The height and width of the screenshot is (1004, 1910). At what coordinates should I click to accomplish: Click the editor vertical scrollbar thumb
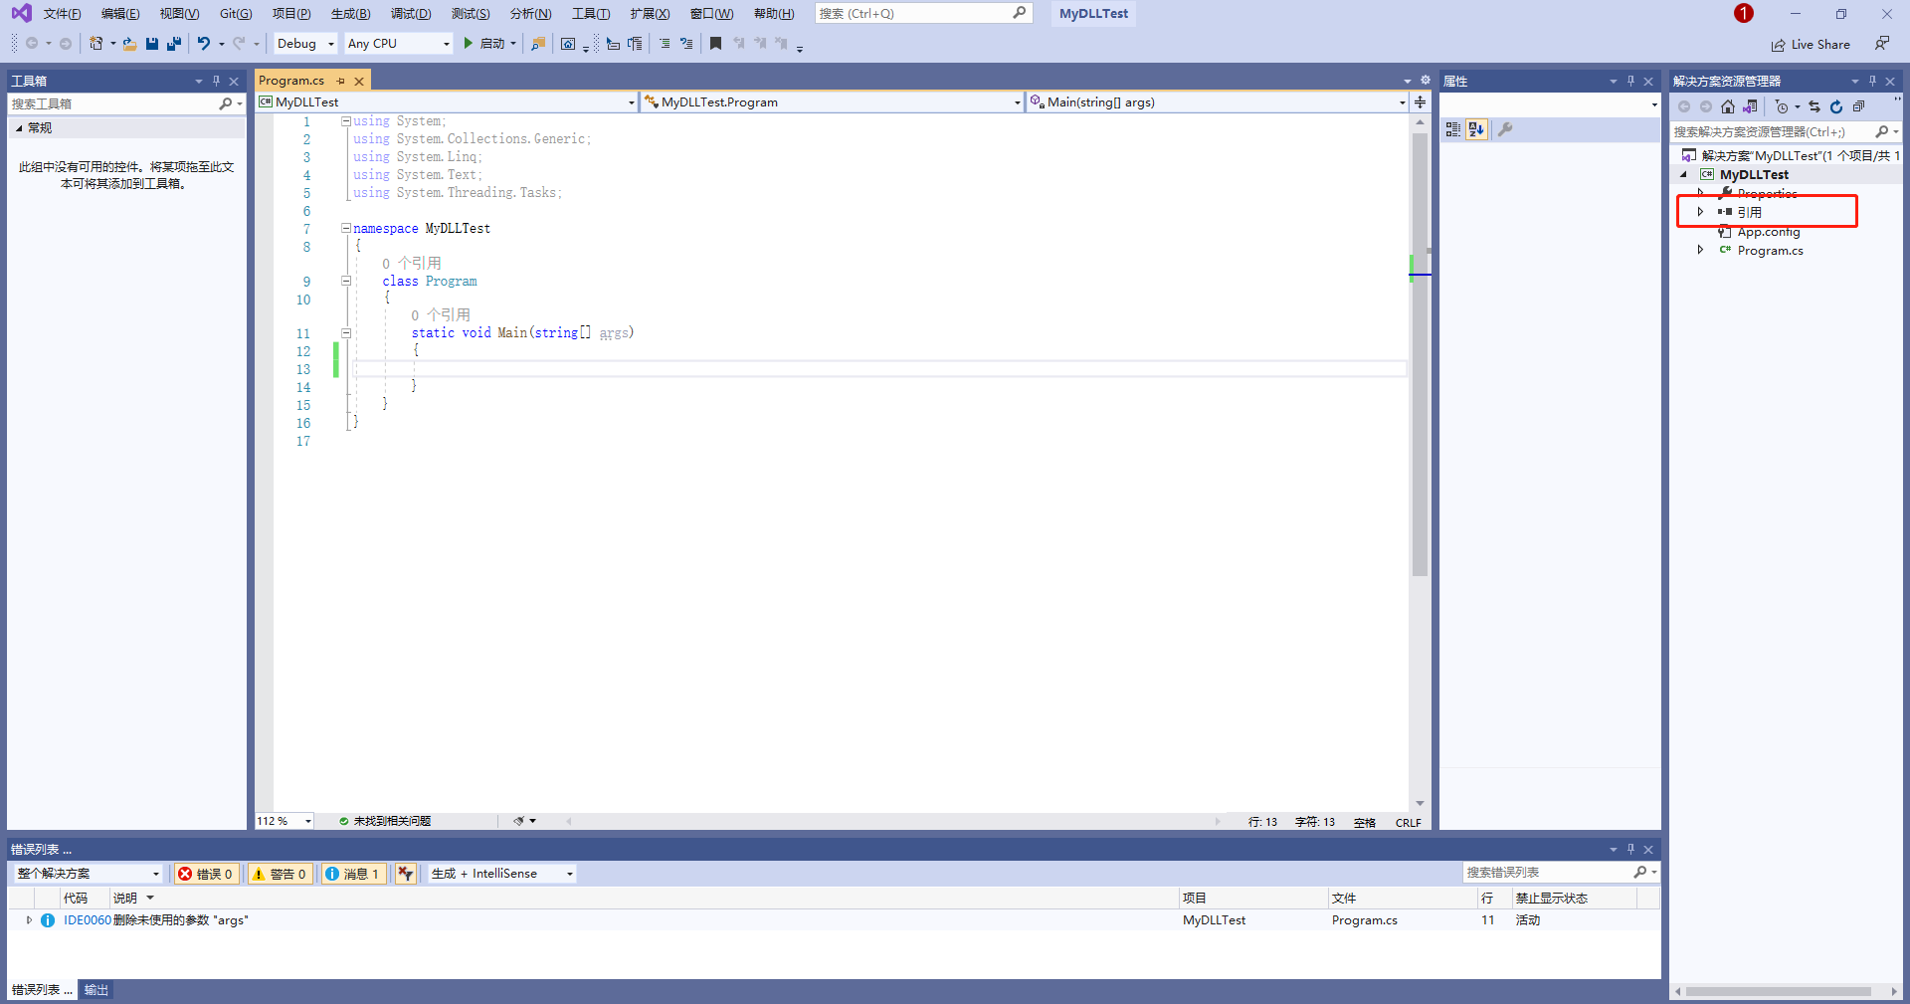(1420, 353)
